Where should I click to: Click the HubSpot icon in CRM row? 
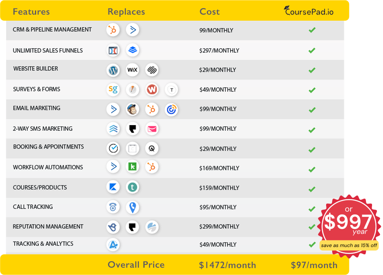(x=113, y=30)
